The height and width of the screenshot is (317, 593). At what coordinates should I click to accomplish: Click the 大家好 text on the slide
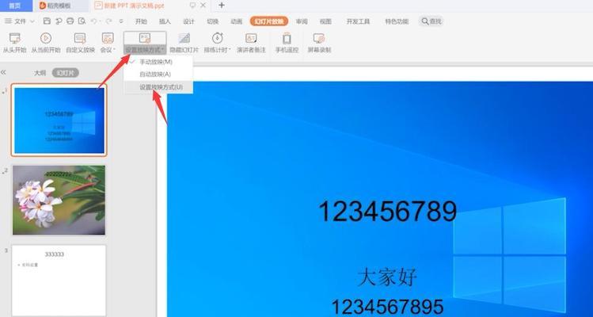(387, 277)
